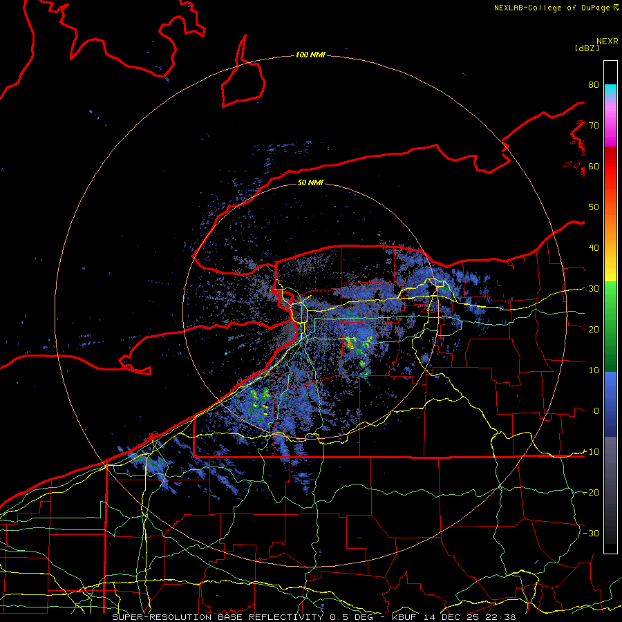Select the 0 tick label on the dBZ scale
Viewport: 622px width, 622px height.
[x=596, y=411]
